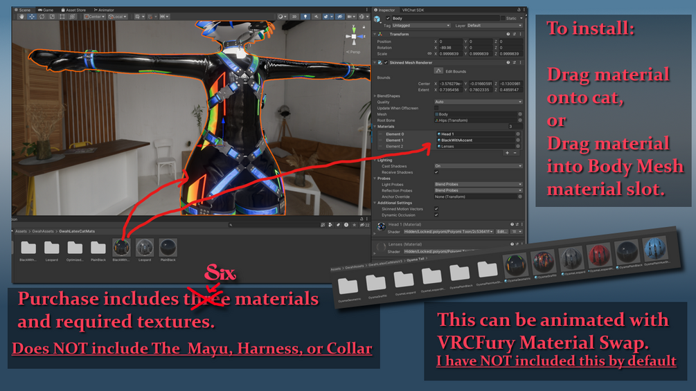The width and height of the screenshot is (696, 391).
Task: Toggle the 2D scene view button
Action: pyautogui.click(x=294, y=17)
